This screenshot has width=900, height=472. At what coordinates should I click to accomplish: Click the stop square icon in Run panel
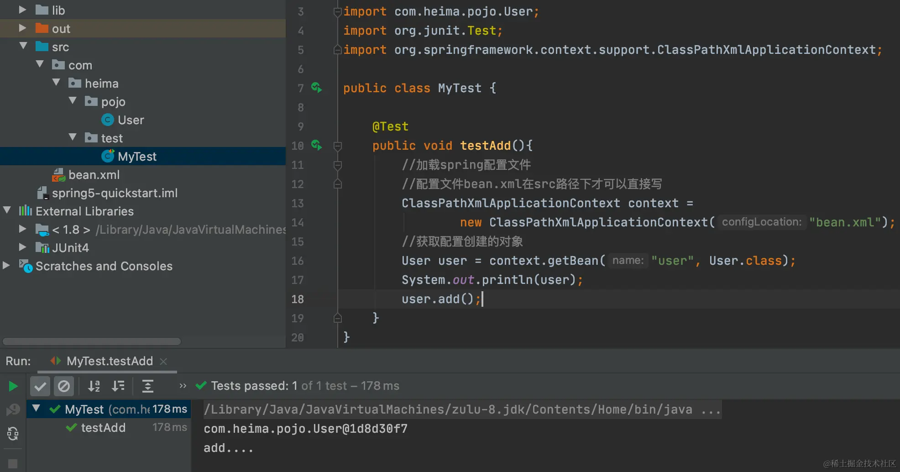[x=13, y=464]
